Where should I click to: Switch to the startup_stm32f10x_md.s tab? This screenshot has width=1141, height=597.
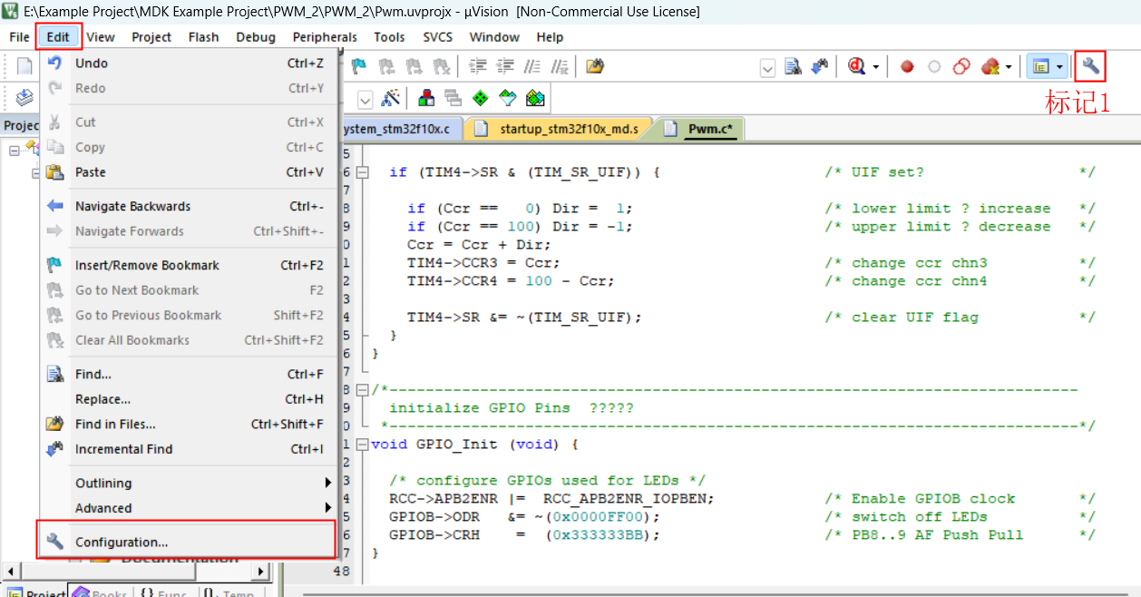click(568, 129)
